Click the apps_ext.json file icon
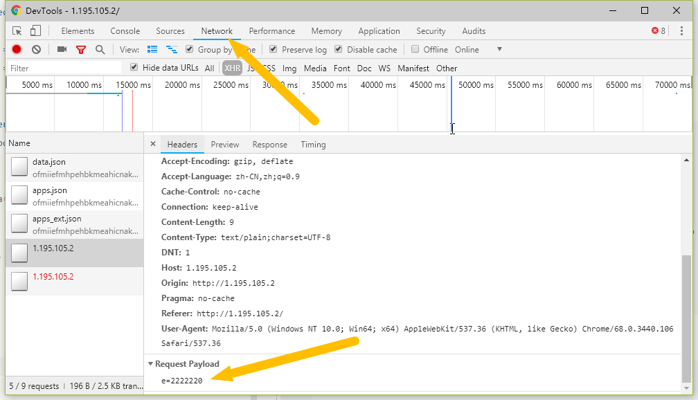This screenshot has height=400, width=698. click(19, 224)
